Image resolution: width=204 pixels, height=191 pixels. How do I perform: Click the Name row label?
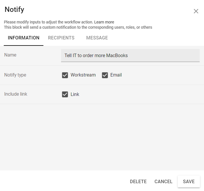[10, 55]
